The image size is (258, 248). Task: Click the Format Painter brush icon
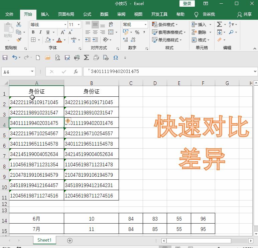[x=19, y=40]
